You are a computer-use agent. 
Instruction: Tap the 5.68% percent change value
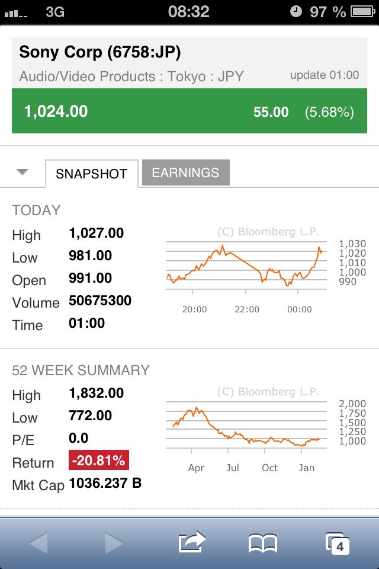(x=329, y=112)
